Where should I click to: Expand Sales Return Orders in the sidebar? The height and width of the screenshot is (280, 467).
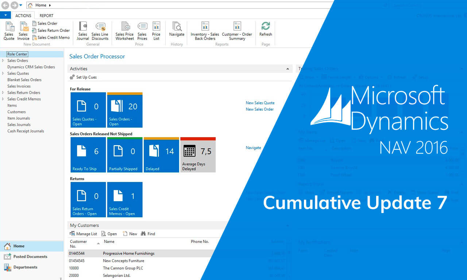[2, 92]
